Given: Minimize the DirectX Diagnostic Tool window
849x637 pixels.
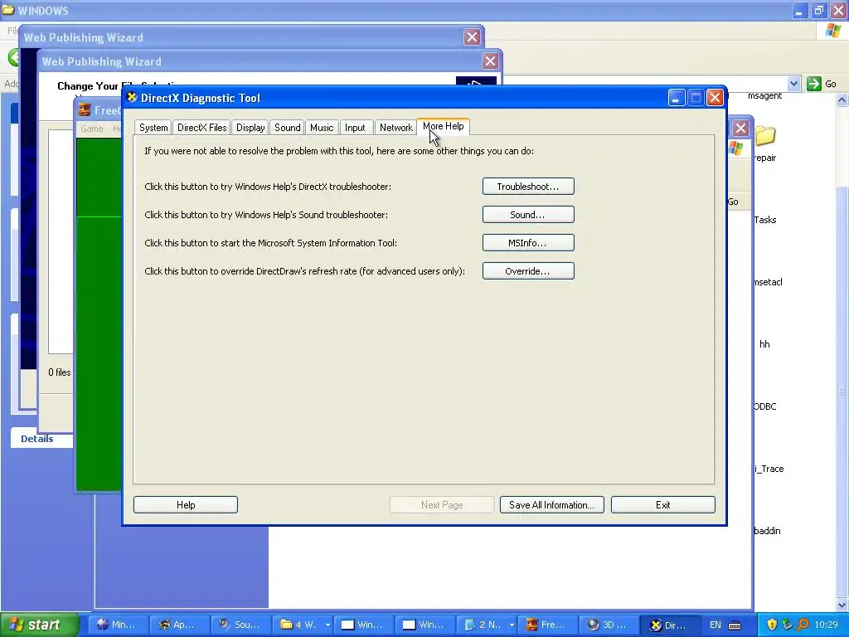Looking at the screenshot, I should (676, 98).
